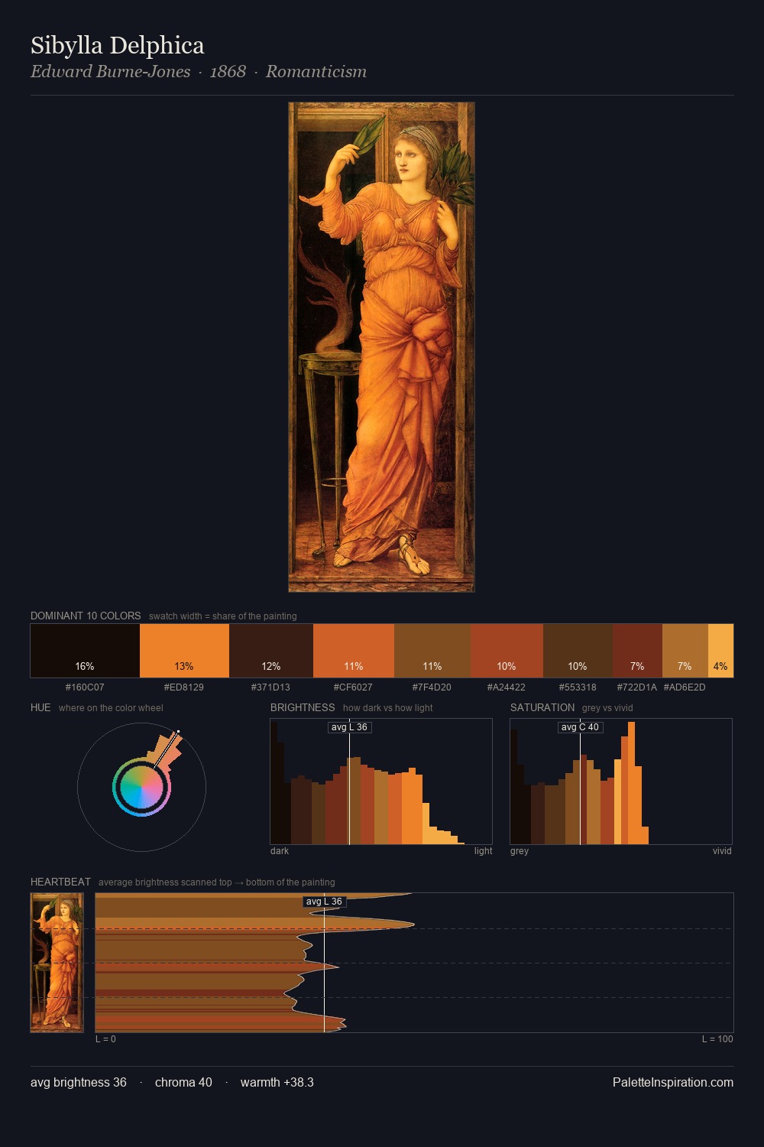Click the rainbow hue color wheel center
Image resolution: width=764 pixels, height=1147 pixels.
point(141,788)
